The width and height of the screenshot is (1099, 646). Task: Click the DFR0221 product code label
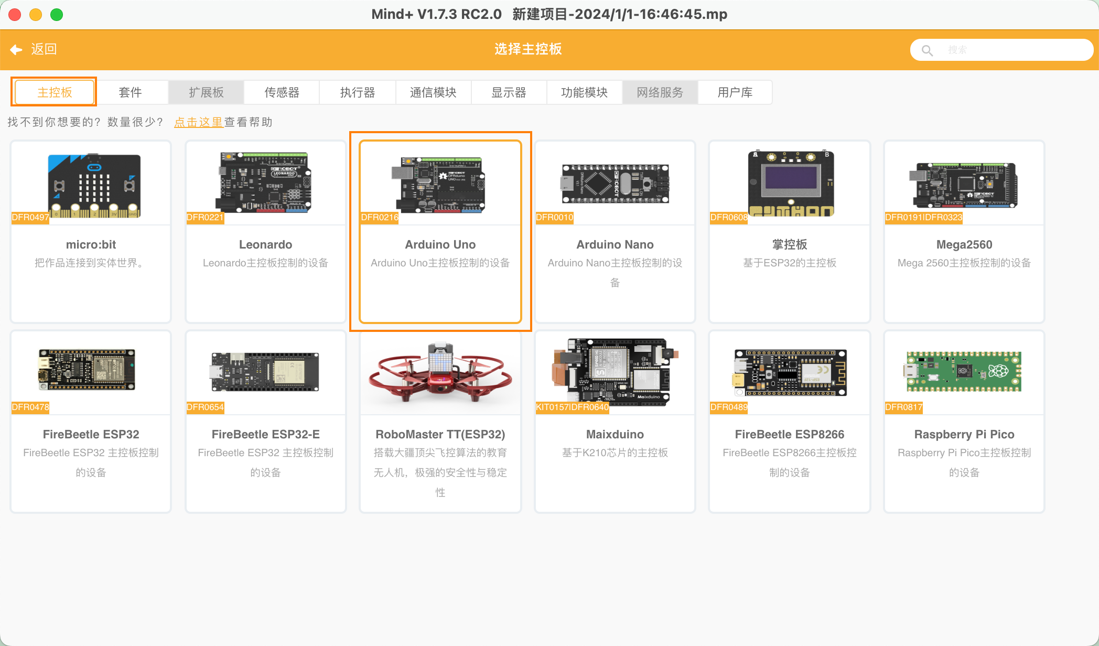tap(205, 217)
